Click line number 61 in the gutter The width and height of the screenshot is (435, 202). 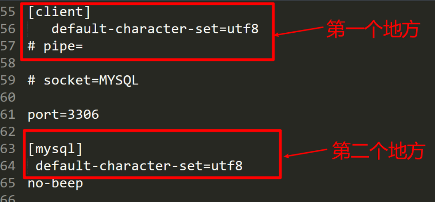[8, 114]
